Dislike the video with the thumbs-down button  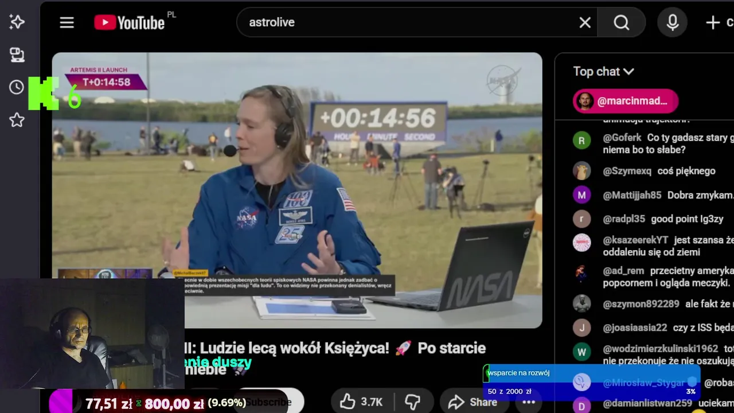[x=413, y=402]
